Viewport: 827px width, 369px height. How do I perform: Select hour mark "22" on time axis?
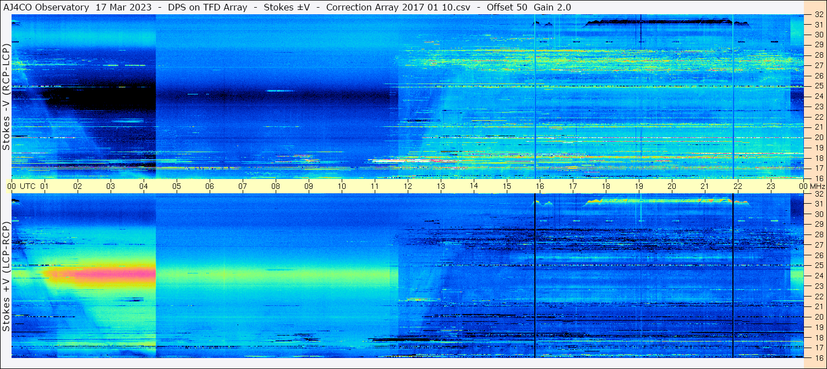[x=738, y=186]
